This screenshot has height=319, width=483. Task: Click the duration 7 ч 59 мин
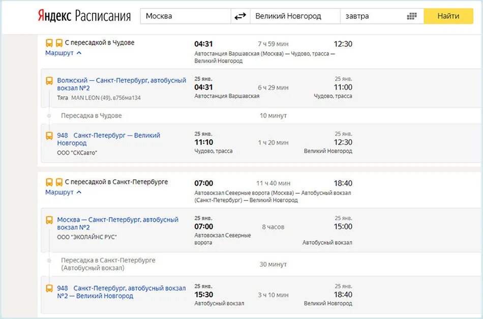[273, 44]
